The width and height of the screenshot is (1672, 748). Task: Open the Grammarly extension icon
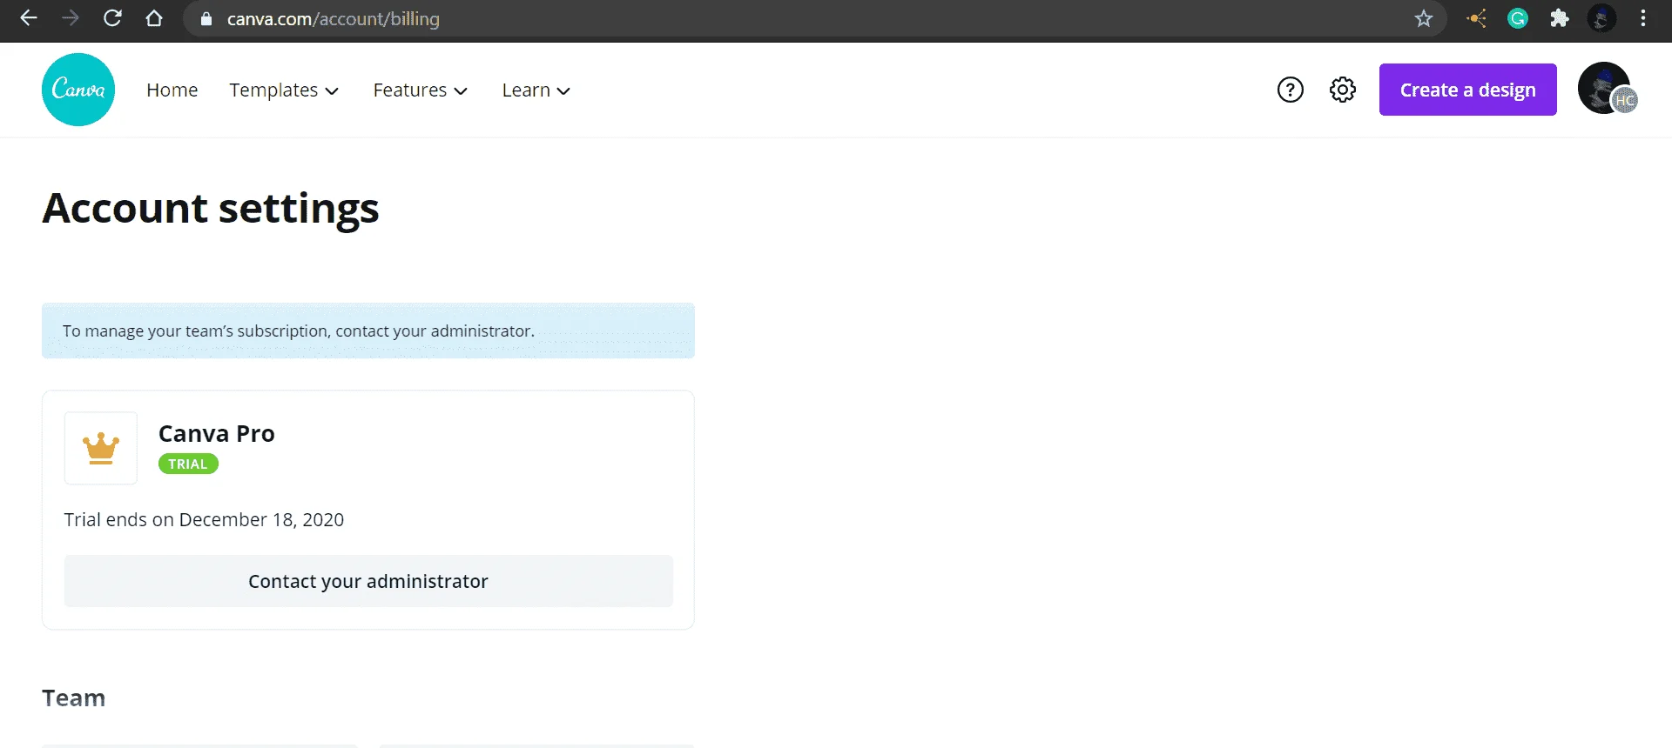coord(1518,18)
